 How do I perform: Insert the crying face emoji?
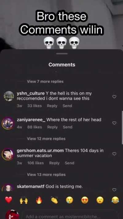tap(69, 200)
